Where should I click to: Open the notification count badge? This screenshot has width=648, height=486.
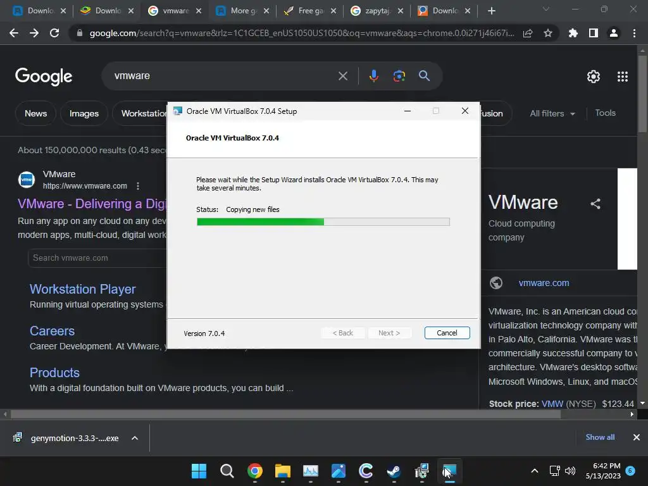pos(630,470)
